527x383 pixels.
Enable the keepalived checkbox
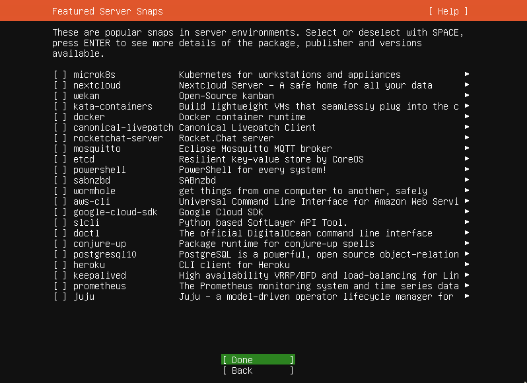pos(60,276)
